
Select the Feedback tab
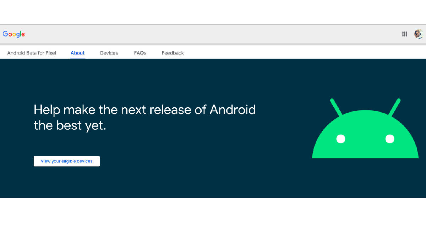[x=173, y=53]
